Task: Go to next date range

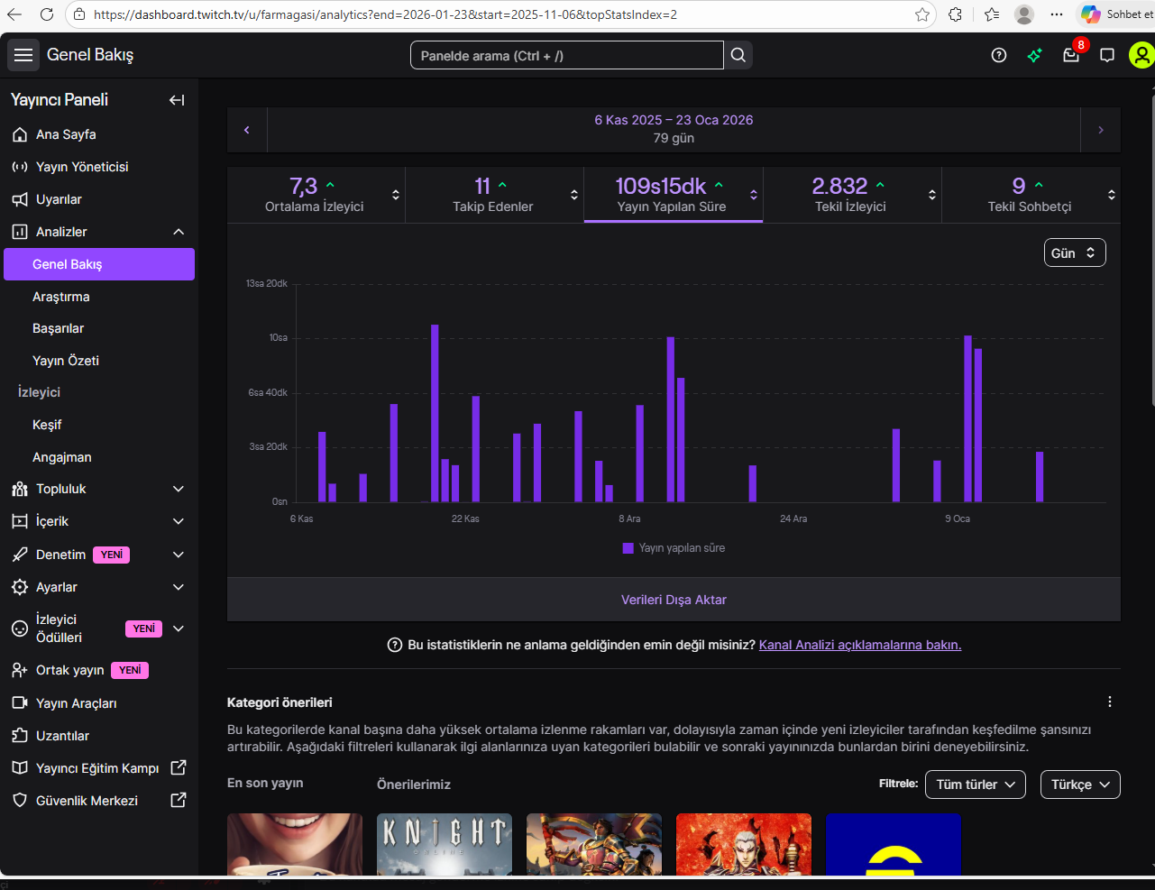Action: (x=1101, y=130)
